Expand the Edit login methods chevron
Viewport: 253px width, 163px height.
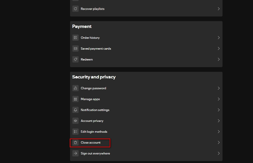[219, 132]
